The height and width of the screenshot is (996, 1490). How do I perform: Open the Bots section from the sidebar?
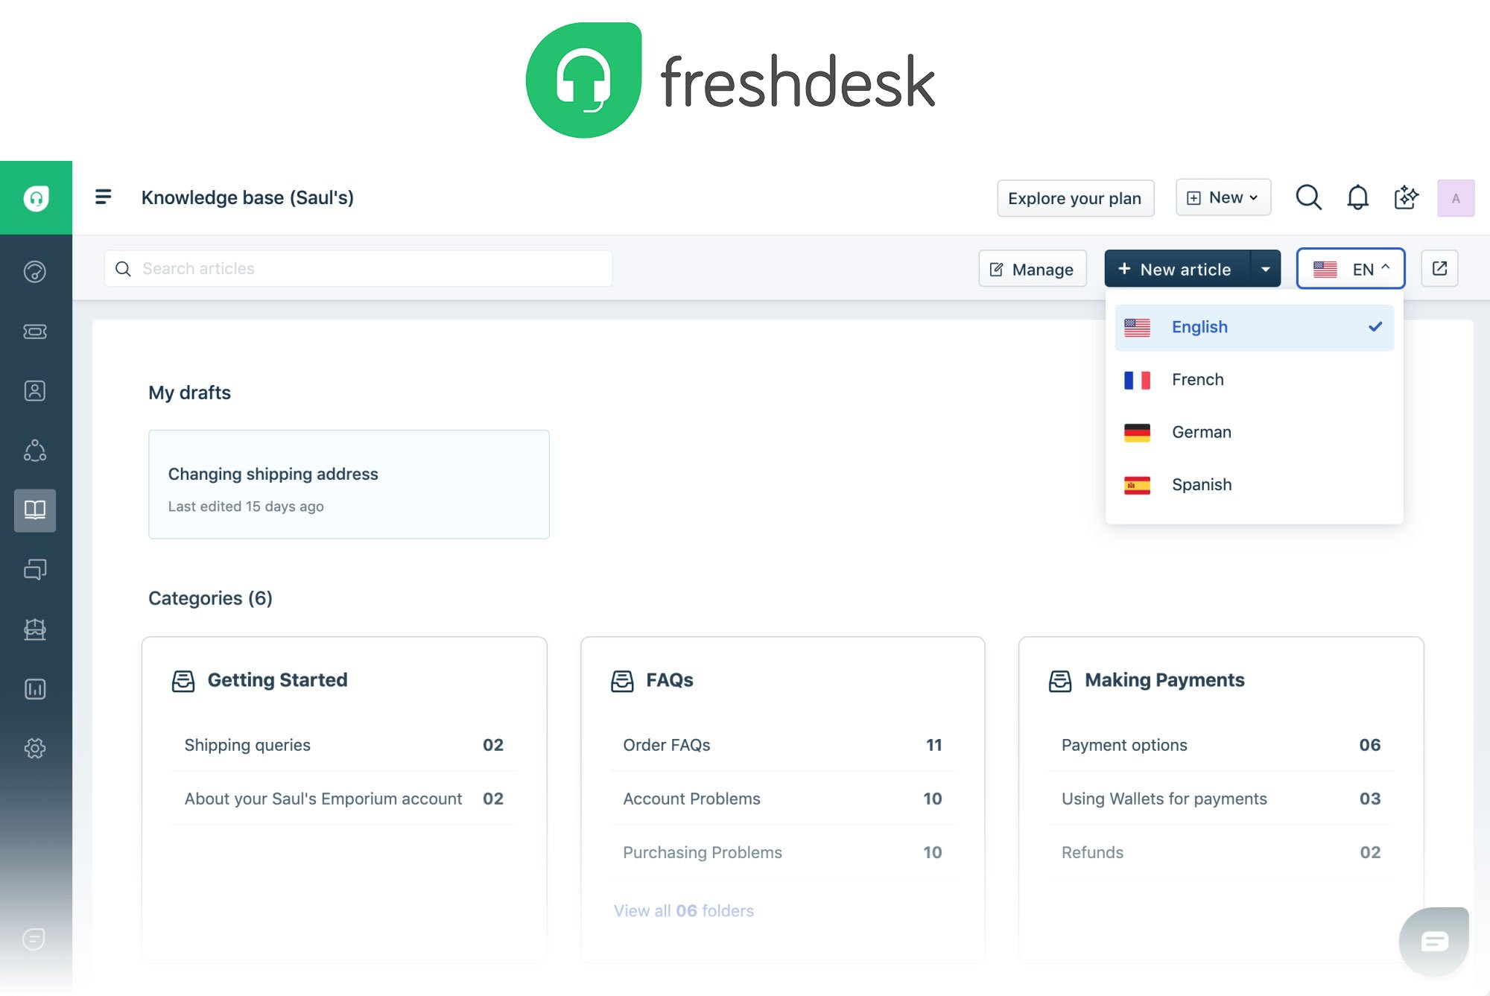pos(36,629)
